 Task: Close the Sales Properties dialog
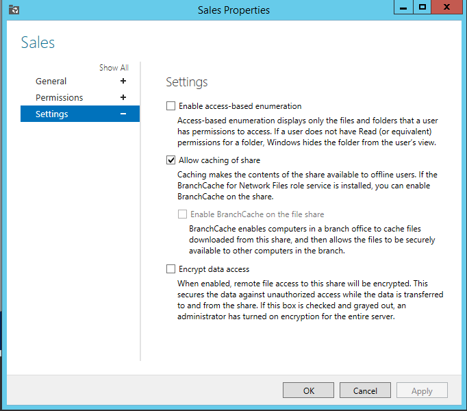point(448,7)
